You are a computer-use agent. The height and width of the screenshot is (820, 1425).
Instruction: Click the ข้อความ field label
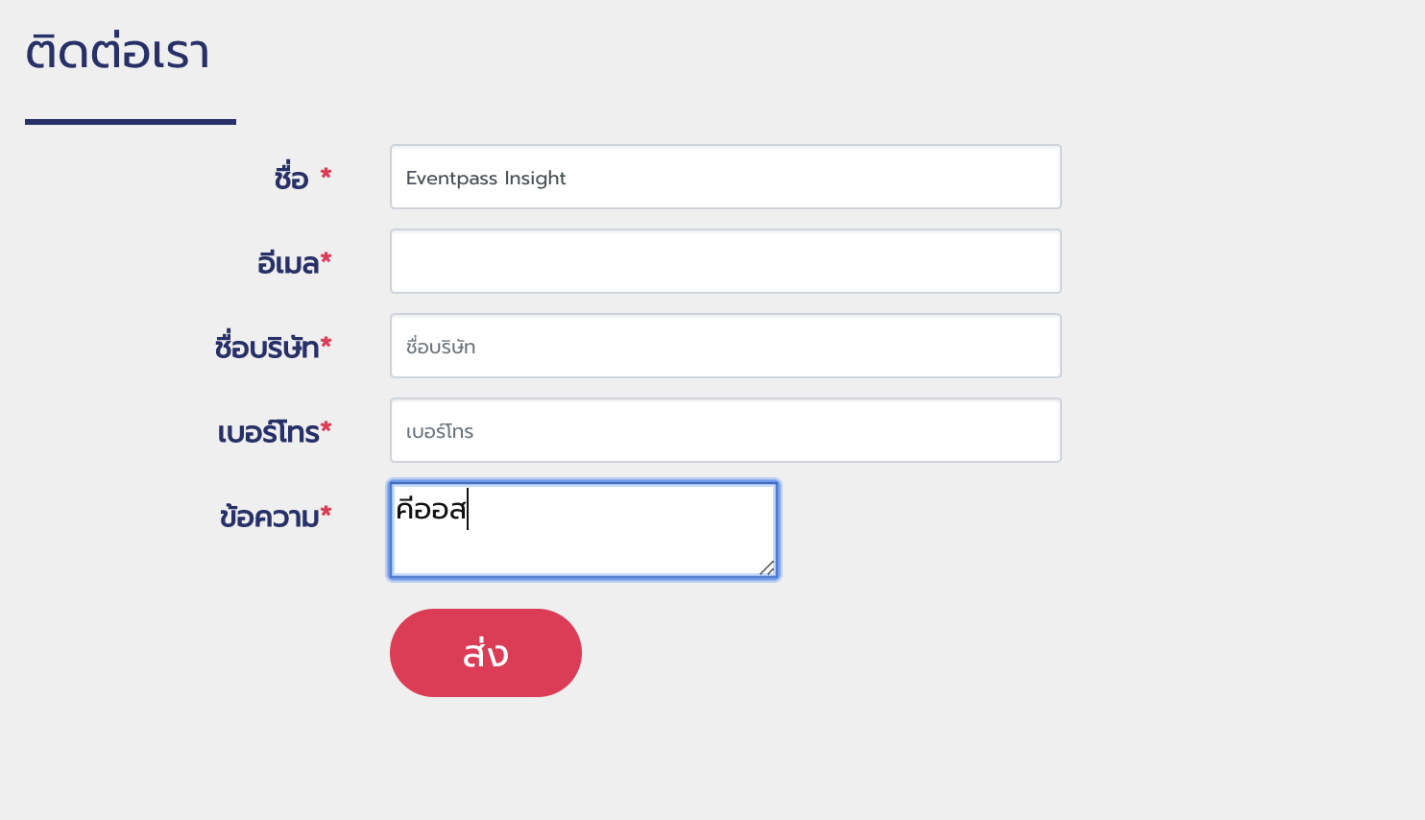point(270,517)
